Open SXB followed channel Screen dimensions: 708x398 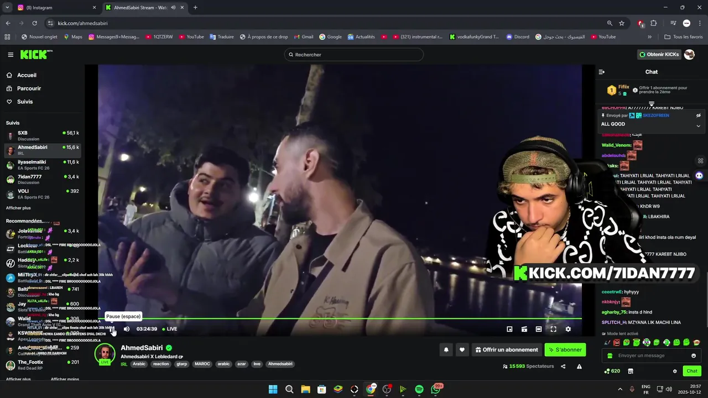click(42, 135)
